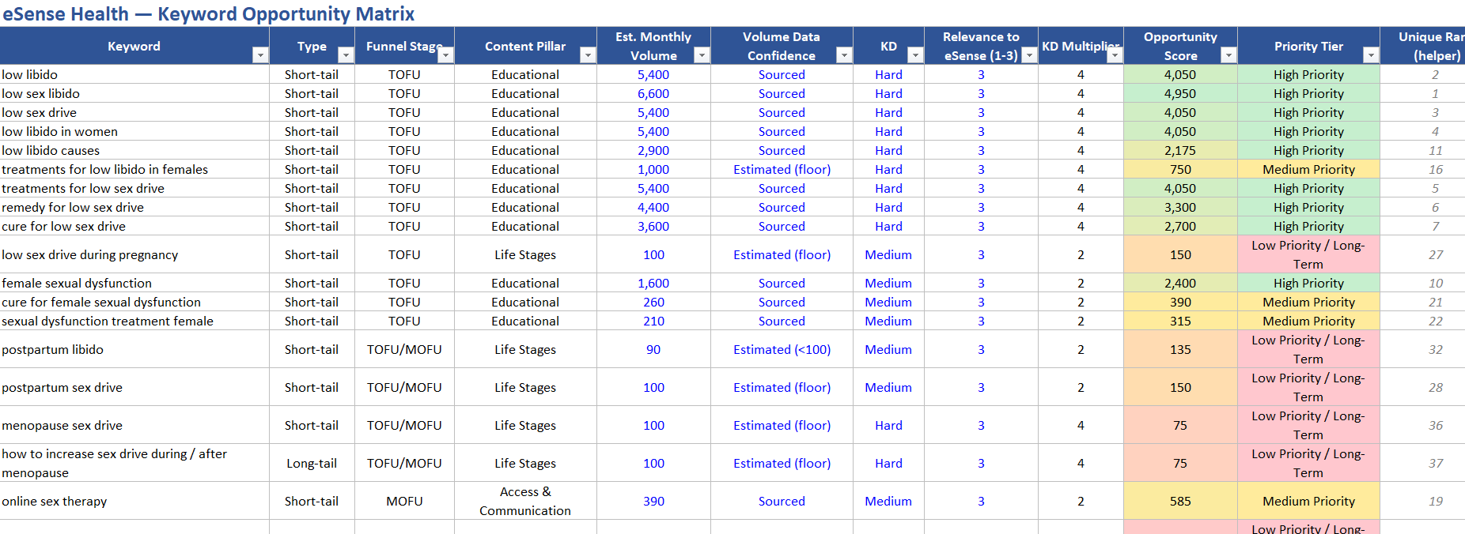Select the 'postpartum libido' keyword cell
This screenshot has height=534, width=1465.
pos(134,349)
